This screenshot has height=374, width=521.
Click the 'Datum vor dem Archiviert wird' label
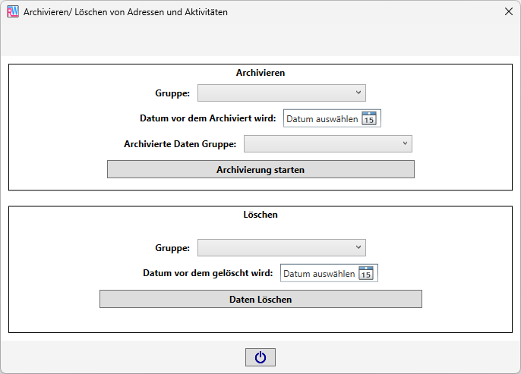pos(208,118)
